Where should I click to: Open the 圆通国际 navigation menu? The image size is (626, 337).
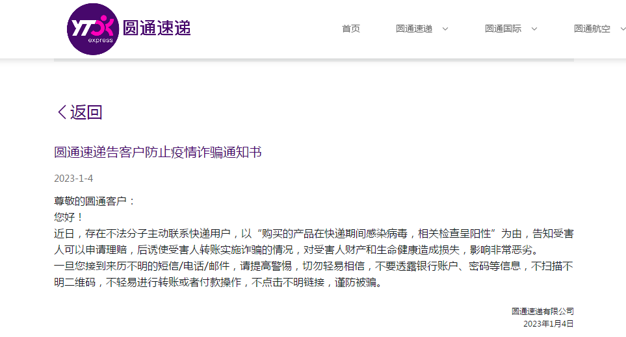tap(503, 29)
